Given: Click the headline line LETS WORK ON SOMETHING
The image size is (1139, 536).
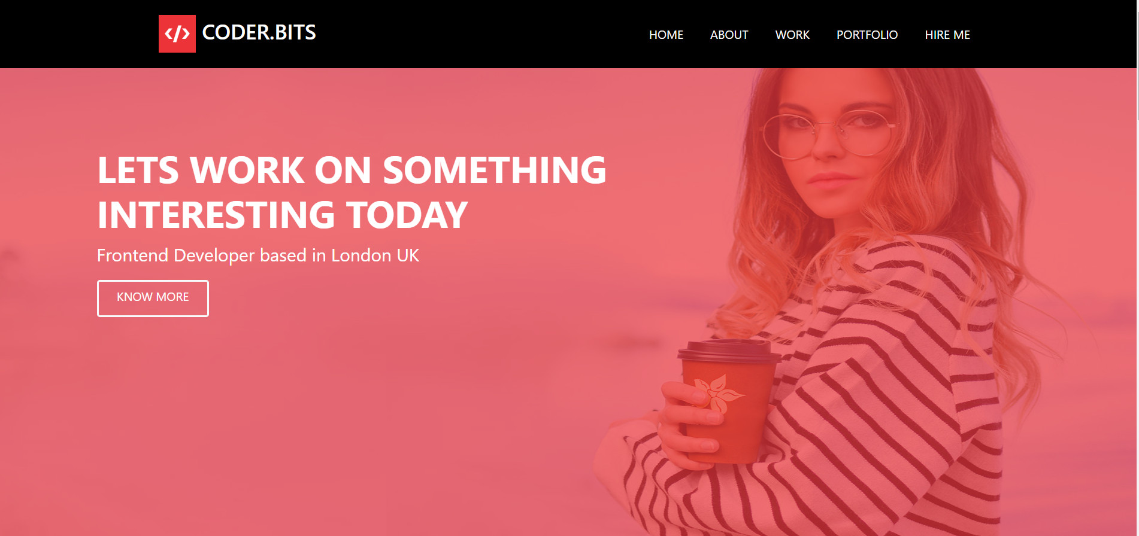Looking at the screenshot, I should coord(352,170).
